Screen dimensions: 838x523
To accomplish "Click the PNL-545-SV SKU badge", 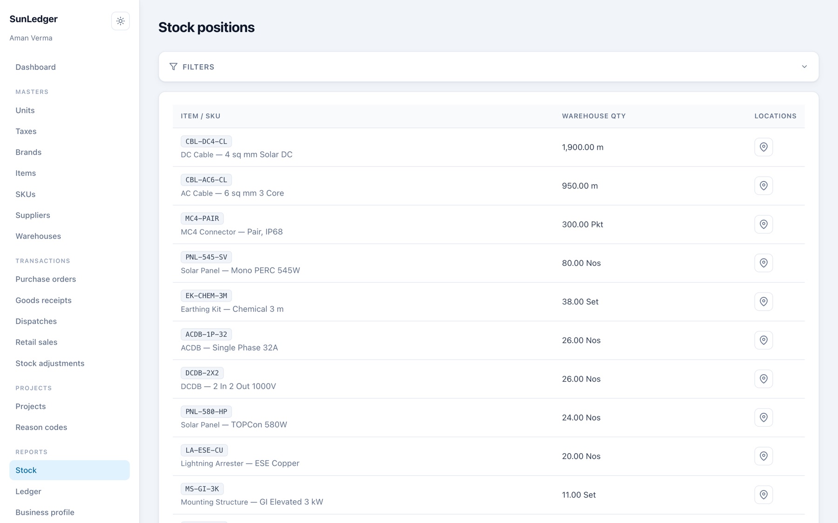I will tap(206, 257).
